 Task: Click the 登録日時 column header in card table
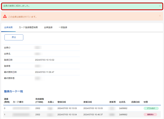coord(61,102)
